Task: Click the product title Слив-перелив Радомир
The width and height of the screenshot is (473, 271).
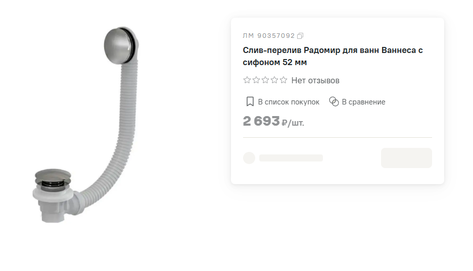Action: tap(333, 57)
